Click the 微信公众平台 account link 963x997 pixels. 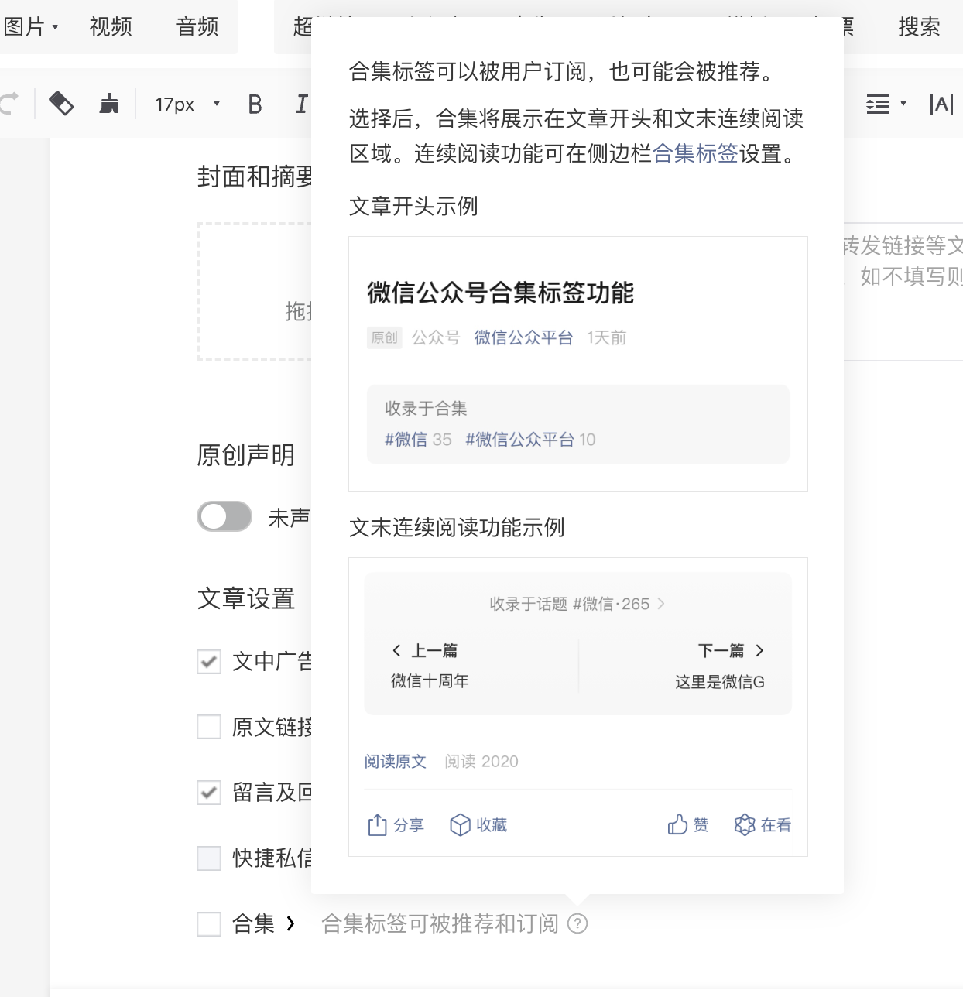coord(523,337)
